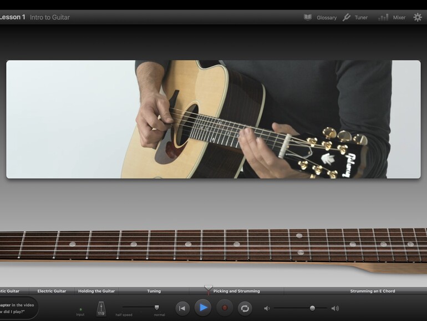Click the red Record button
The image size is (427, 321).
click(225, 308)
